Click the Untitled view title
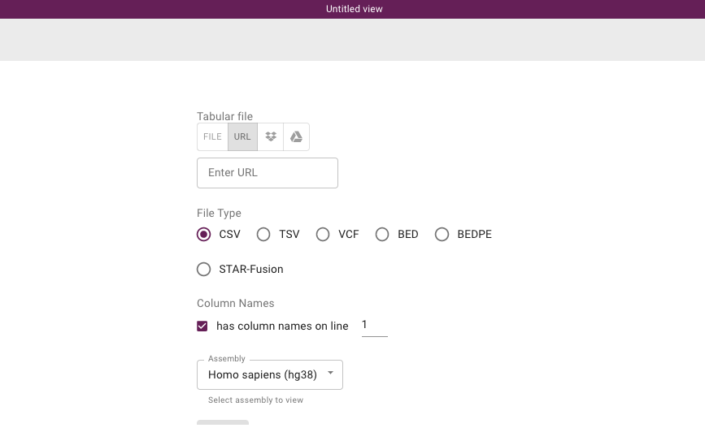Image resolution: width=705 pixels, height=428 pixels. 355,9
